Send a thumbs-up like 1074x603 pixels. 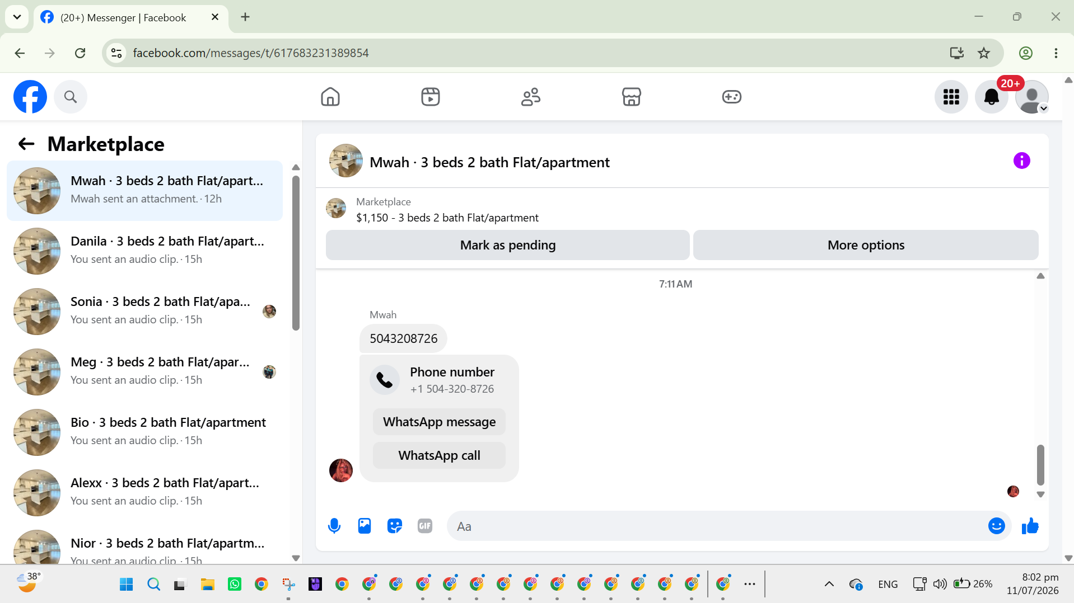(1030, 526)
